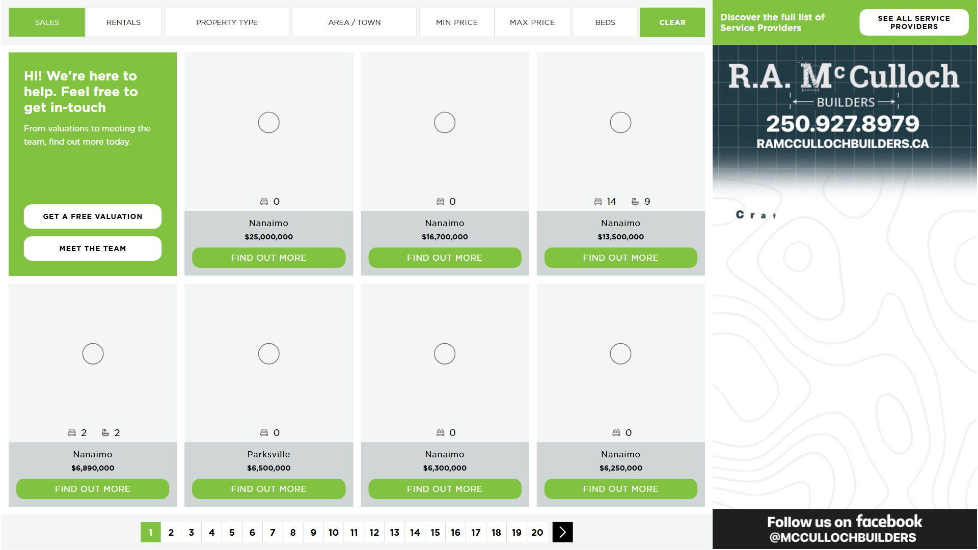Switch to the Rentals tab
Screen dimensions: 978x550
[x=123, y=22]
